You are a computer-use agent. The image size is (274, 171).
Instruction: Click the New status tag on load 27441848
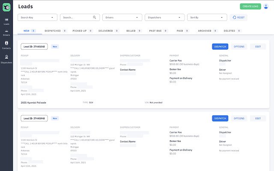[x=55, y=47]
